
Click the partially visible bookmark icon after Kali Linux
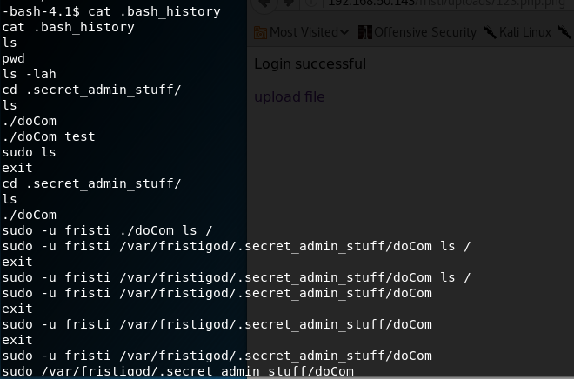(x=565, y=32)
